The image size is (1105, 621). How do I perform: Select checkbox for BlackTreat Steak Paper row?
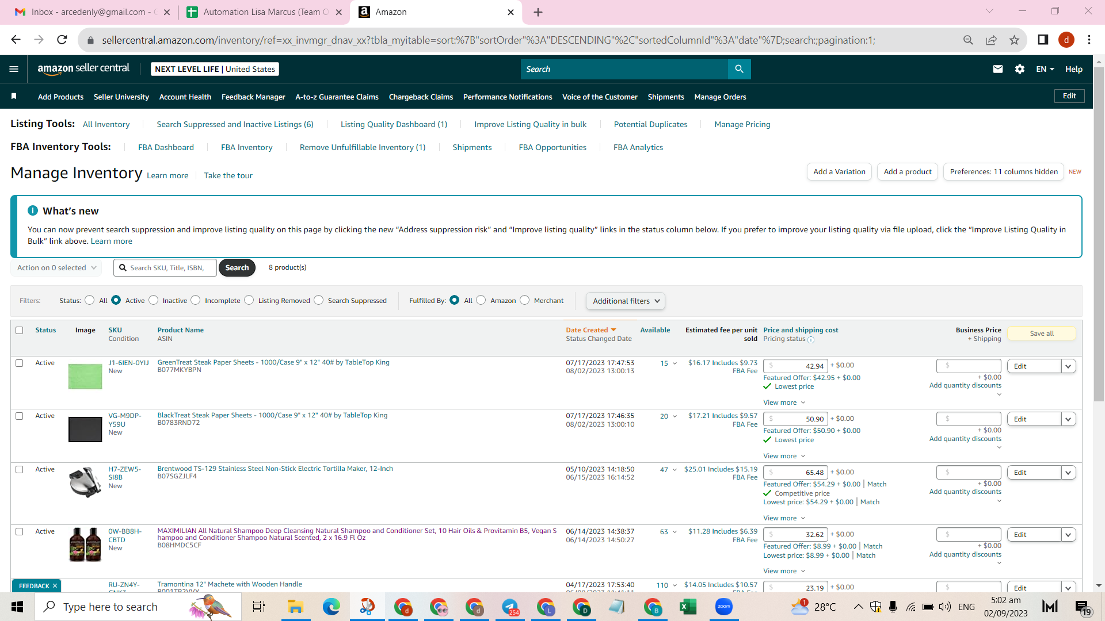click(x=20, y=416)
